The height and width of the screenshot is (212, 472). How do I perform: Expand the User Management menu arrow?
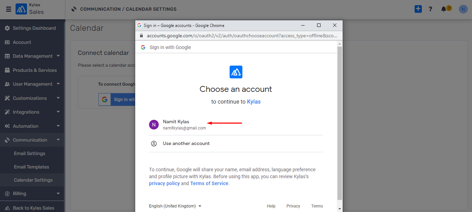(58, 84)
